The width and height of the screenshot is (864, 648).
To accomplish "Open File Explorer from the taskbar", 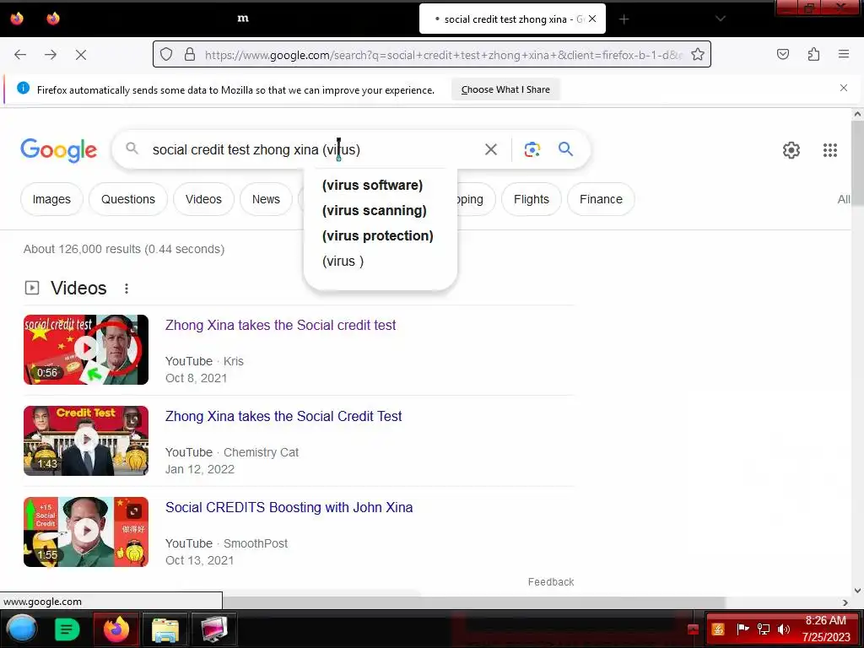I will pos(165,629).
